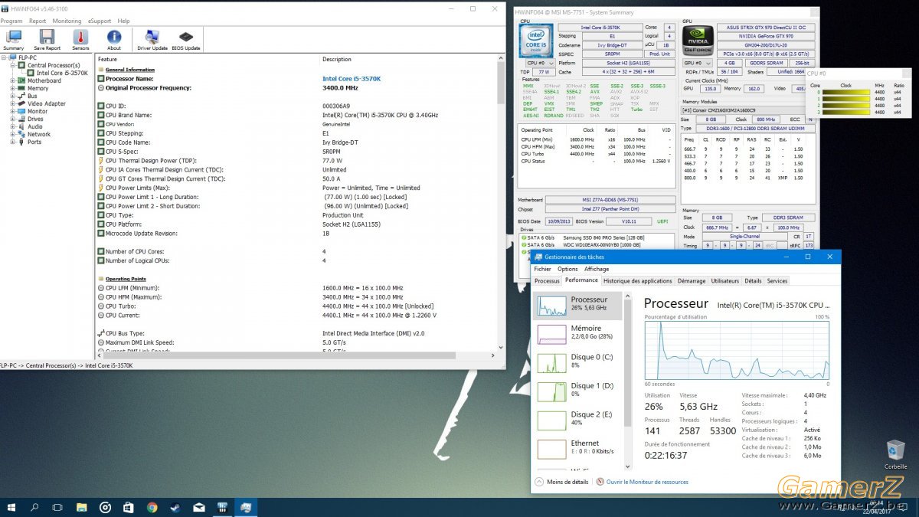Click the Intel Core i5 logo in System Summary

tap(535, 42)
